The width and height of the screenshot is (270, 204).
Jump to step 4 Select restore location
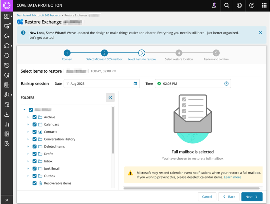click(179, 53)
